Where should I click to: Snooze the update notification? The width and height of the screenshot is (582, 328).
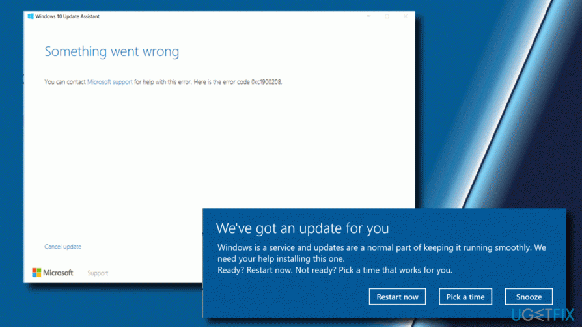coord(529,297)
